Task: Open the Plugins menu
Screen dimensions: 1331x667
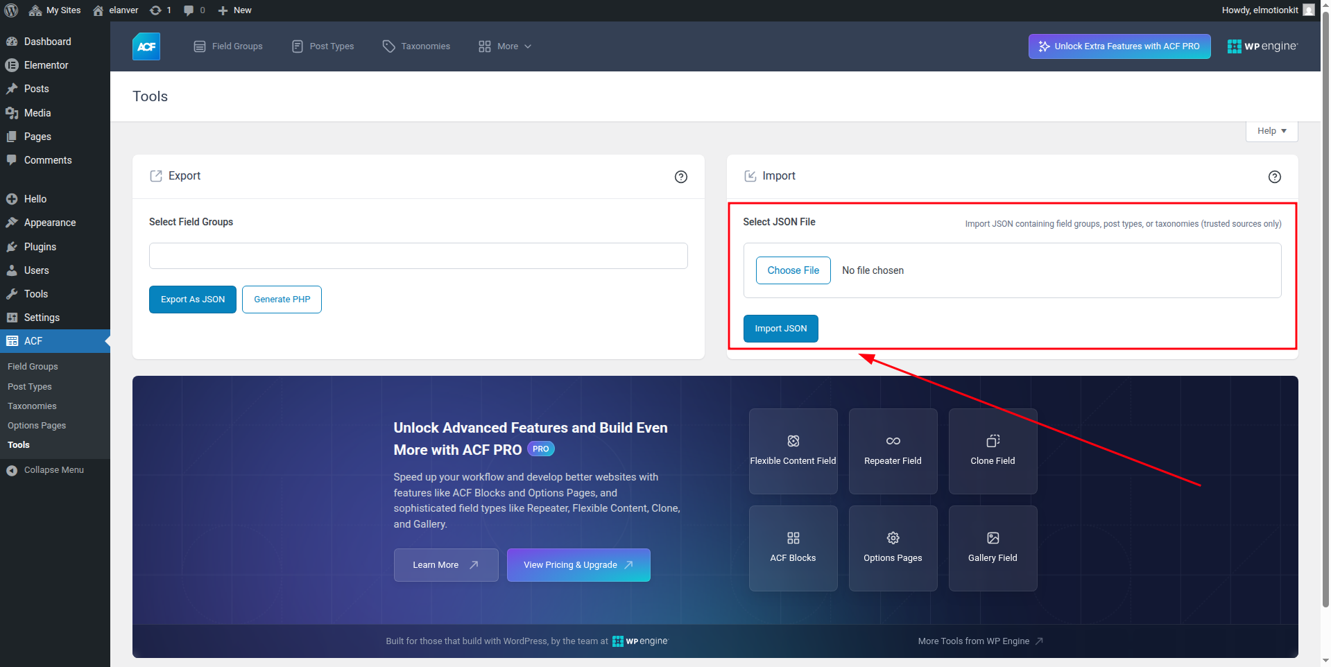Action: [55, 247]
